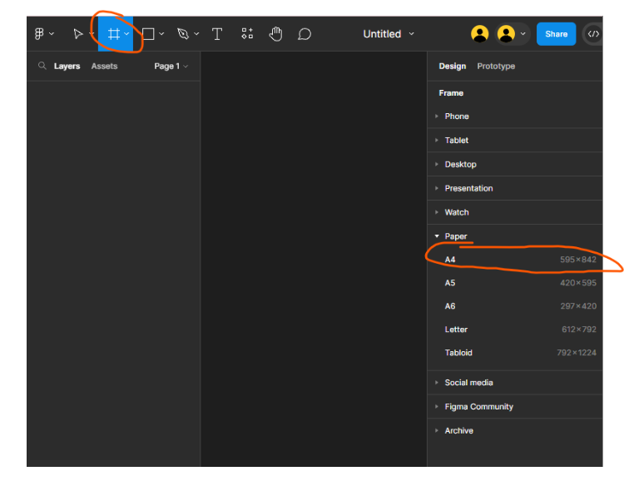Click the blue Share button

[556, 34]
